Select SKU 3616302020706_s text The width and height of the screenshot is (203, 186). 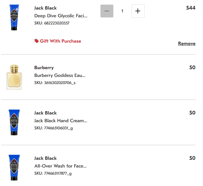[55, 83]
